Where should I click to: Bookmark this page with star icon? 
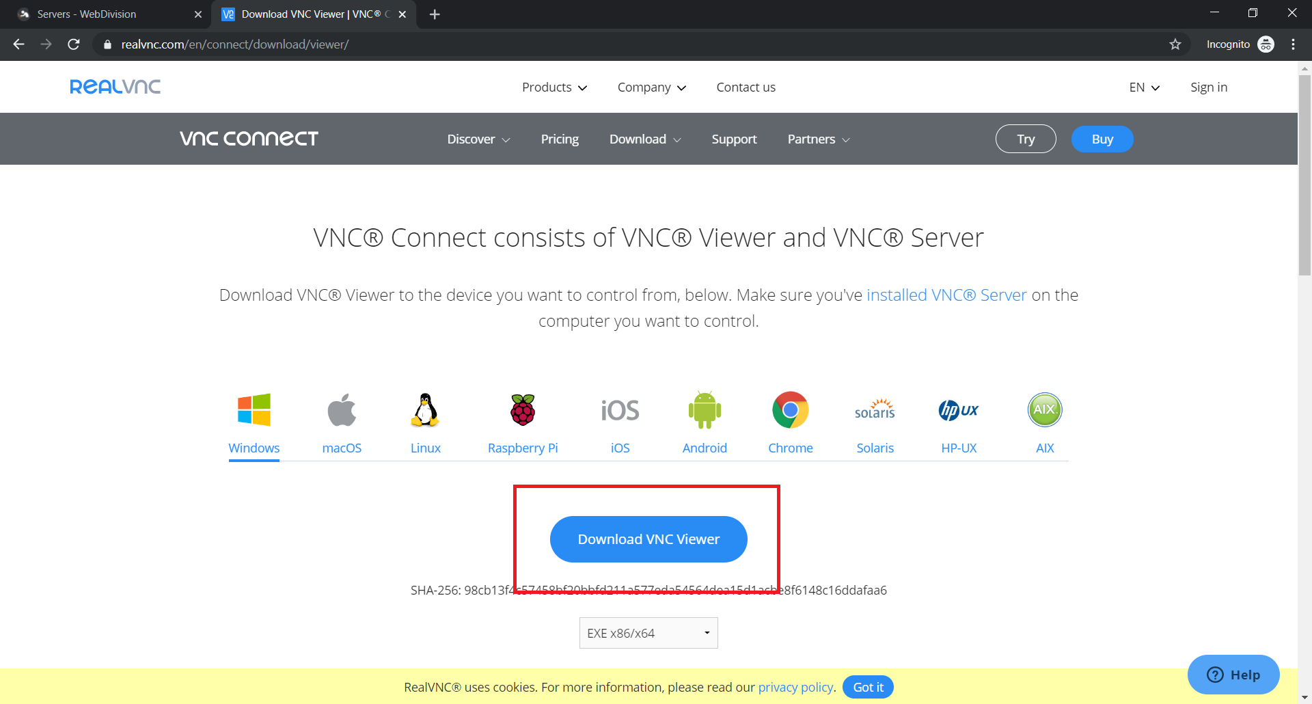point(1175,44)
